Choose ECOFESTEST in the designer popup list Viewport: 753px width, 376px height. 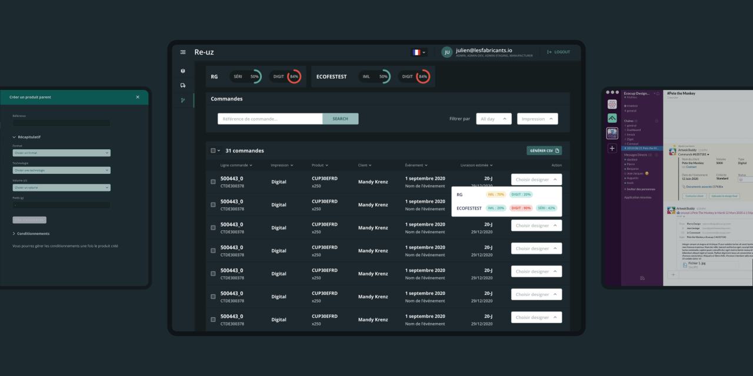[x=469, y=208]
